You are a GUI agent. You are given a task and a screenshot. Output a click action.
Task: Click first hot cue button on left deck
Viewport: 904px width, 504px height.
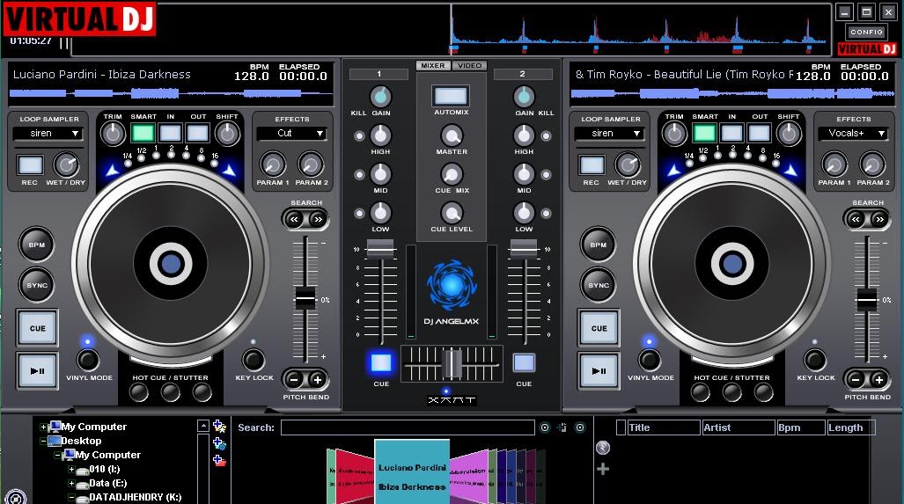[x=139, y=393]
